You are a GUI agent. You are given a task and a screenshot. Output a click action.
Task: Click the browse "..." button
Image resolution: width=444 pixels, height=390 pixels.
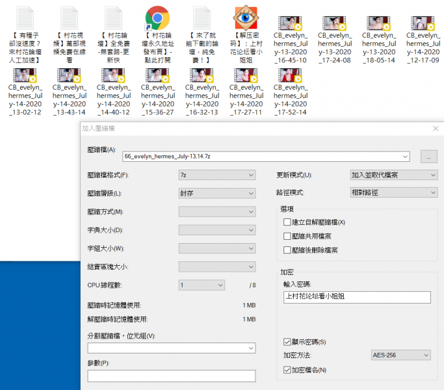429,157
